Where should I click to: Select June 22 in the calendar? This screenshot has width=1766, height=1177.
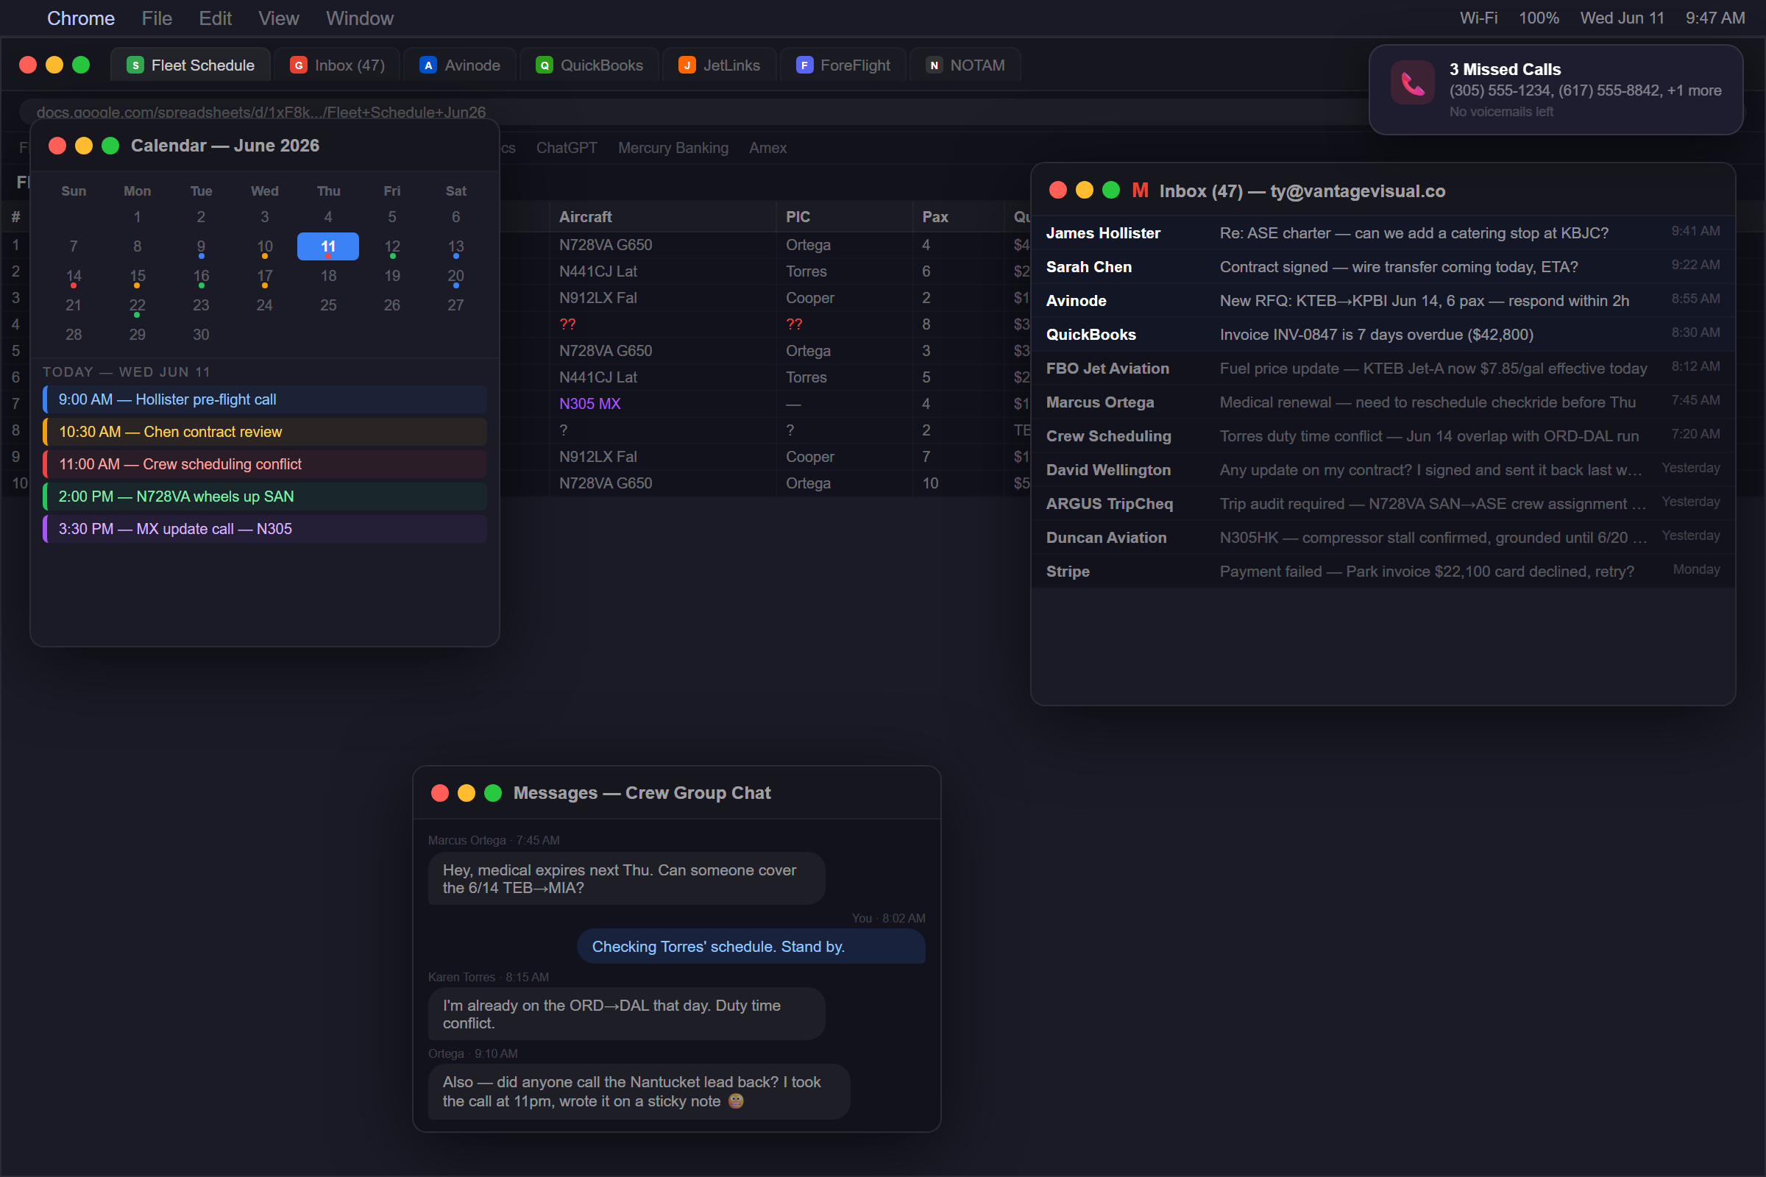click(138, 305)
